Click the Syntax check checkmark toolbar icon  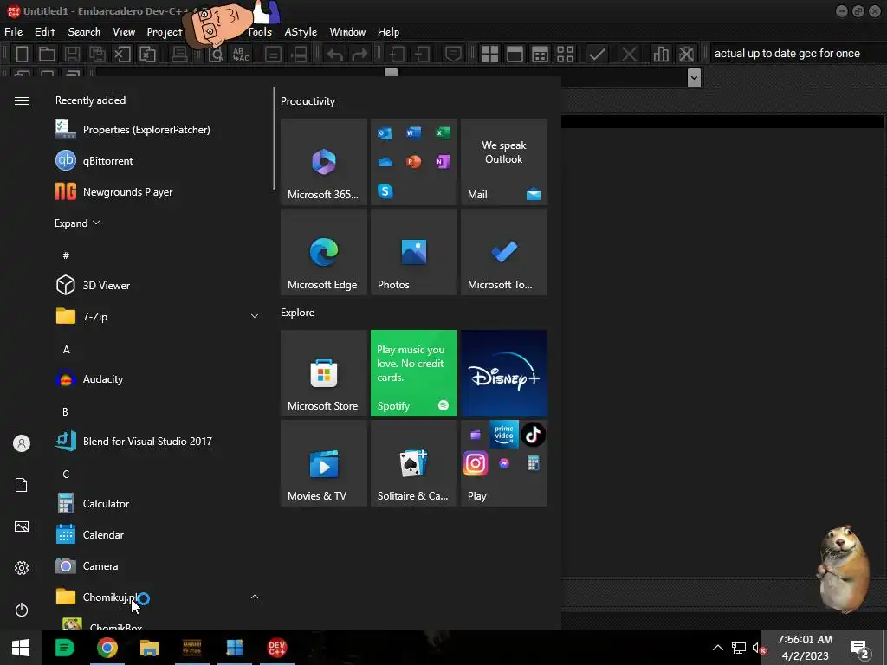(597, 55)
